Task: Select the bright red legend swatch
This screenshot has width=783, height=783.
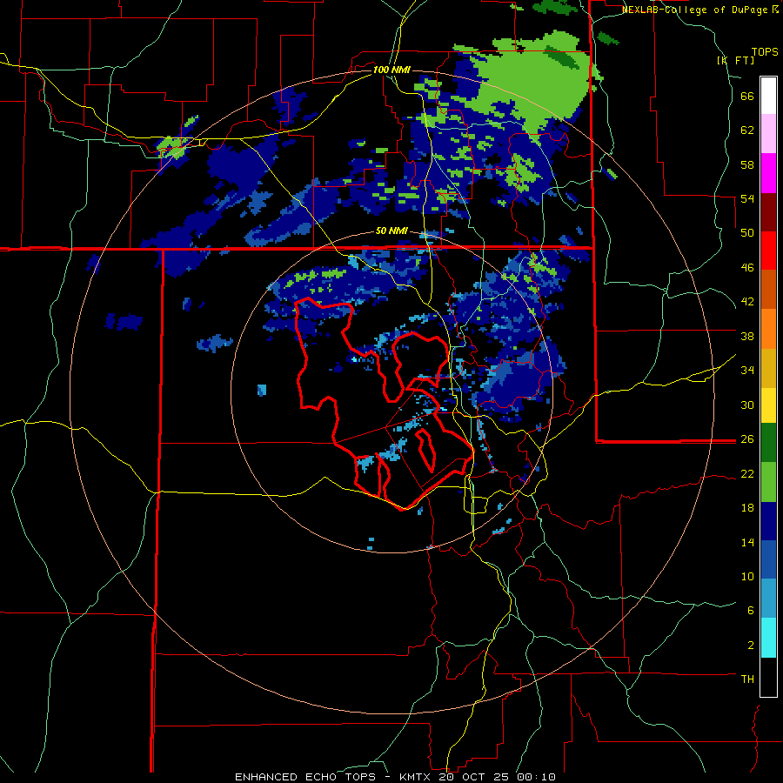Action: (768, 251)
